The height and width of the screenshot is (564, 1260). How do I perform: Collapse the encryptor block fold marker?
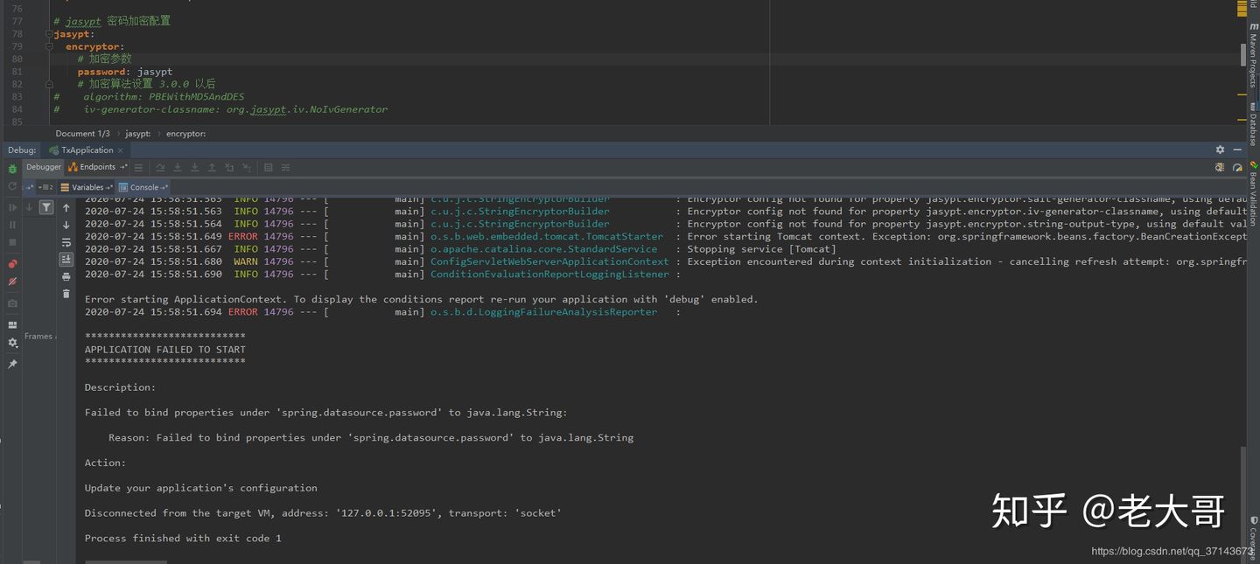click(x=49, y=46)
